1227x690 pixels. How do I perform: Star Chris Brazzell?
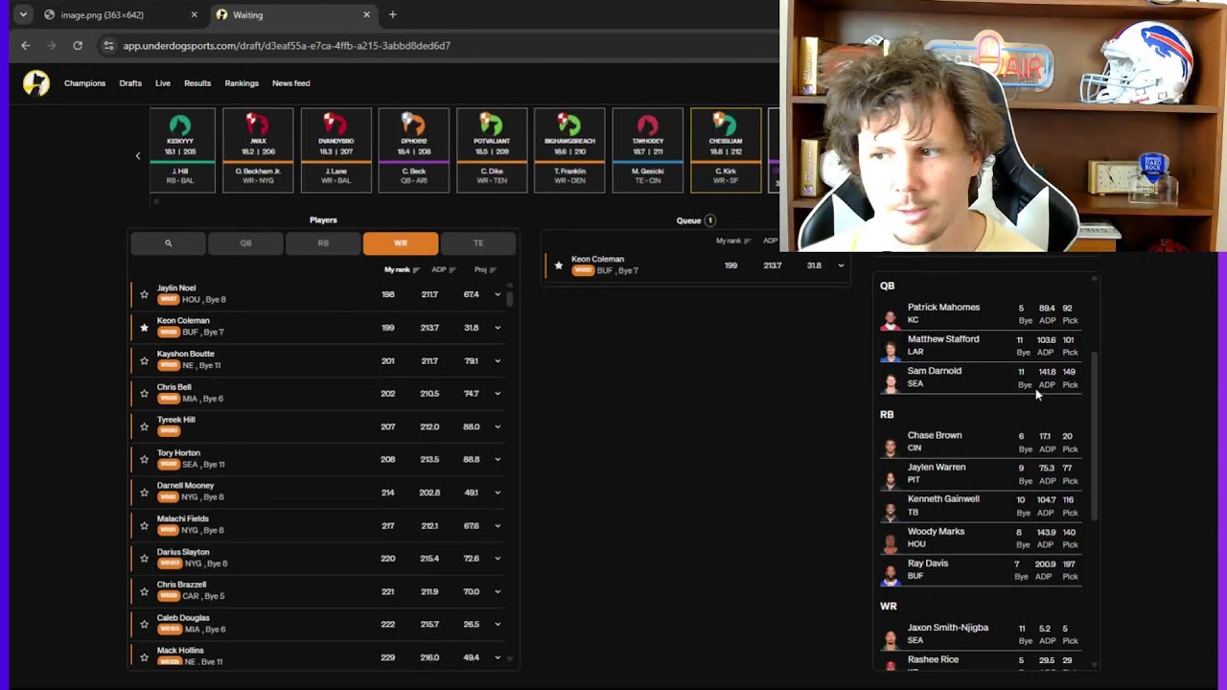point(144,591)
